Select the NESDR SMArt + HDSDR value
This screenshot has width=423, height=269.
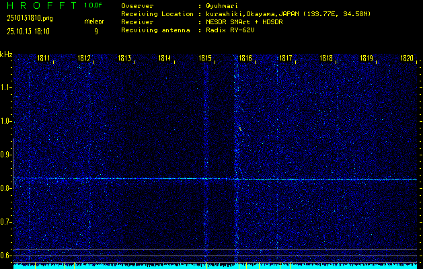(244, 22)
